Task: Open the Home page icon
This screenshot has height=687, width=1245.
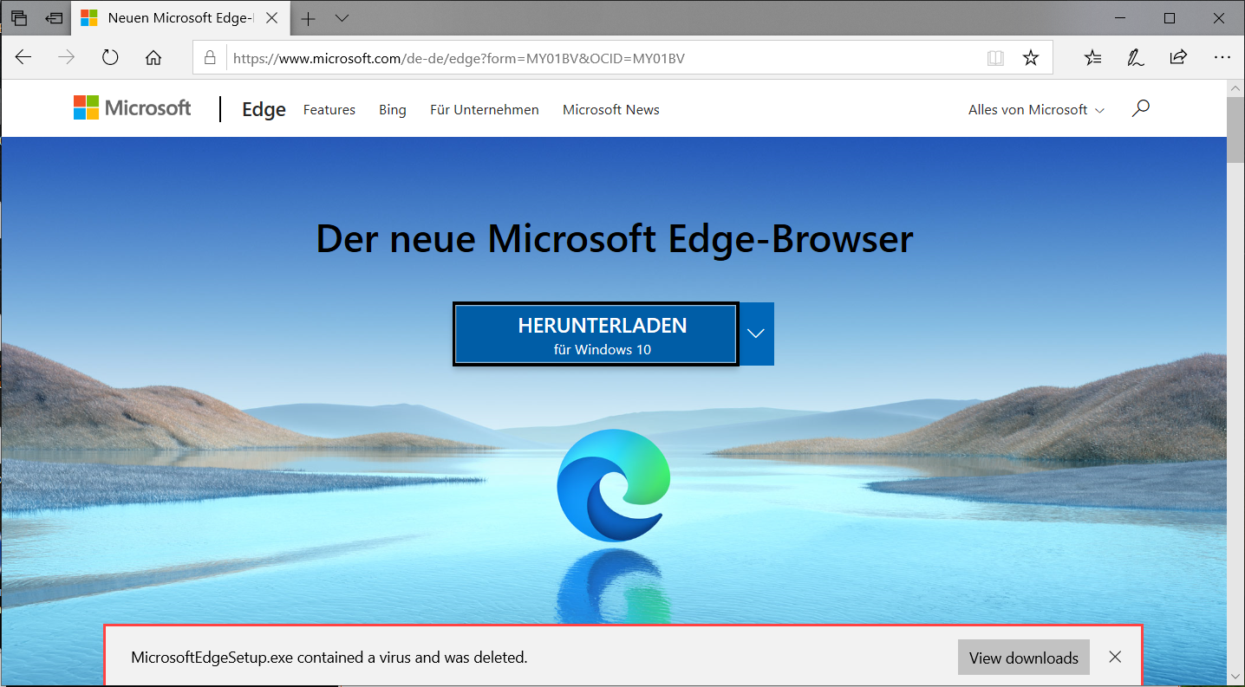Action: point(153,58)
